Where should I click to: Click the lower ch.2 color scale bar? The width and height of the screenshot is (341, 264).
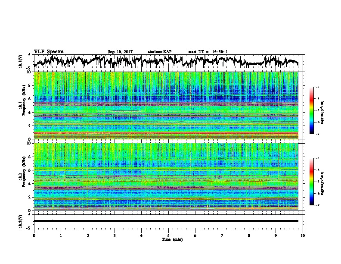pos(311,182)
